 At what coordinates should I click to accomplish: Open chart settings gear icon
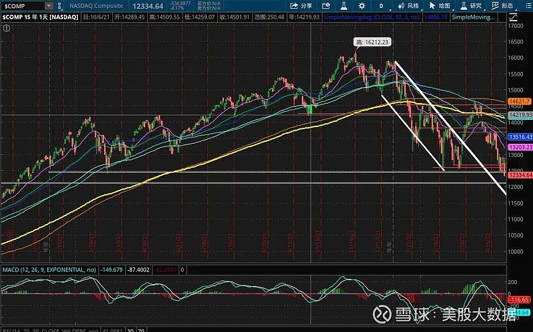pos(362,6)
